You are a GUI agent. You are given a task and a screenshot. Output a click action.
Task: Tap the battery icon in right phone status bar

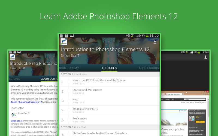pyautogui.click(x=199, y=52)
